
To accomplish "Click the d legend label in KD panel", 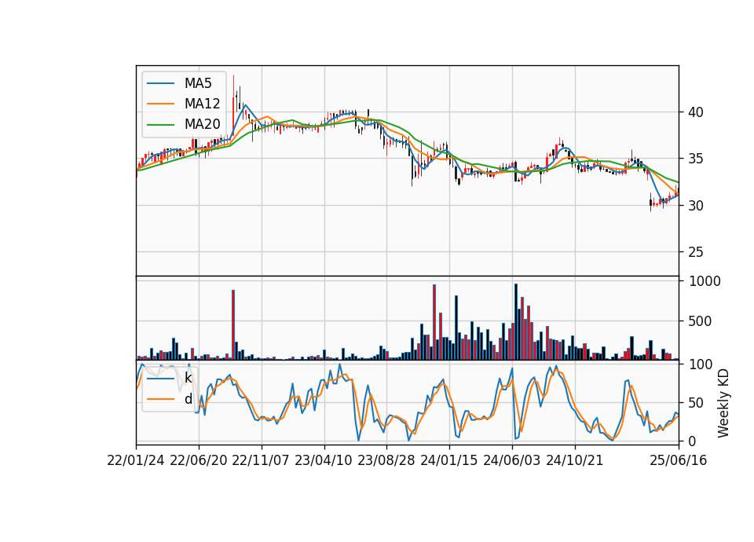I will (188, 399).
